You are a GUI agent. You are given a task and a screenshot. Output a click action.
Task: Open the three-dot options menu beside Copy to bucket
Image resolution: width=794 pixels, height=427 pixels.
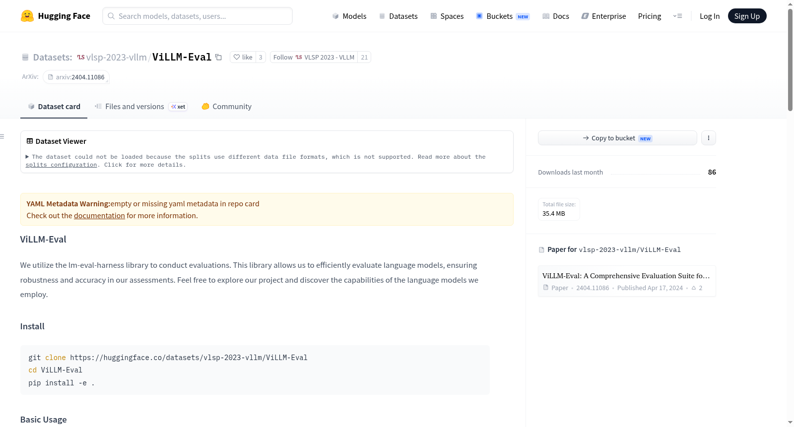709,138
